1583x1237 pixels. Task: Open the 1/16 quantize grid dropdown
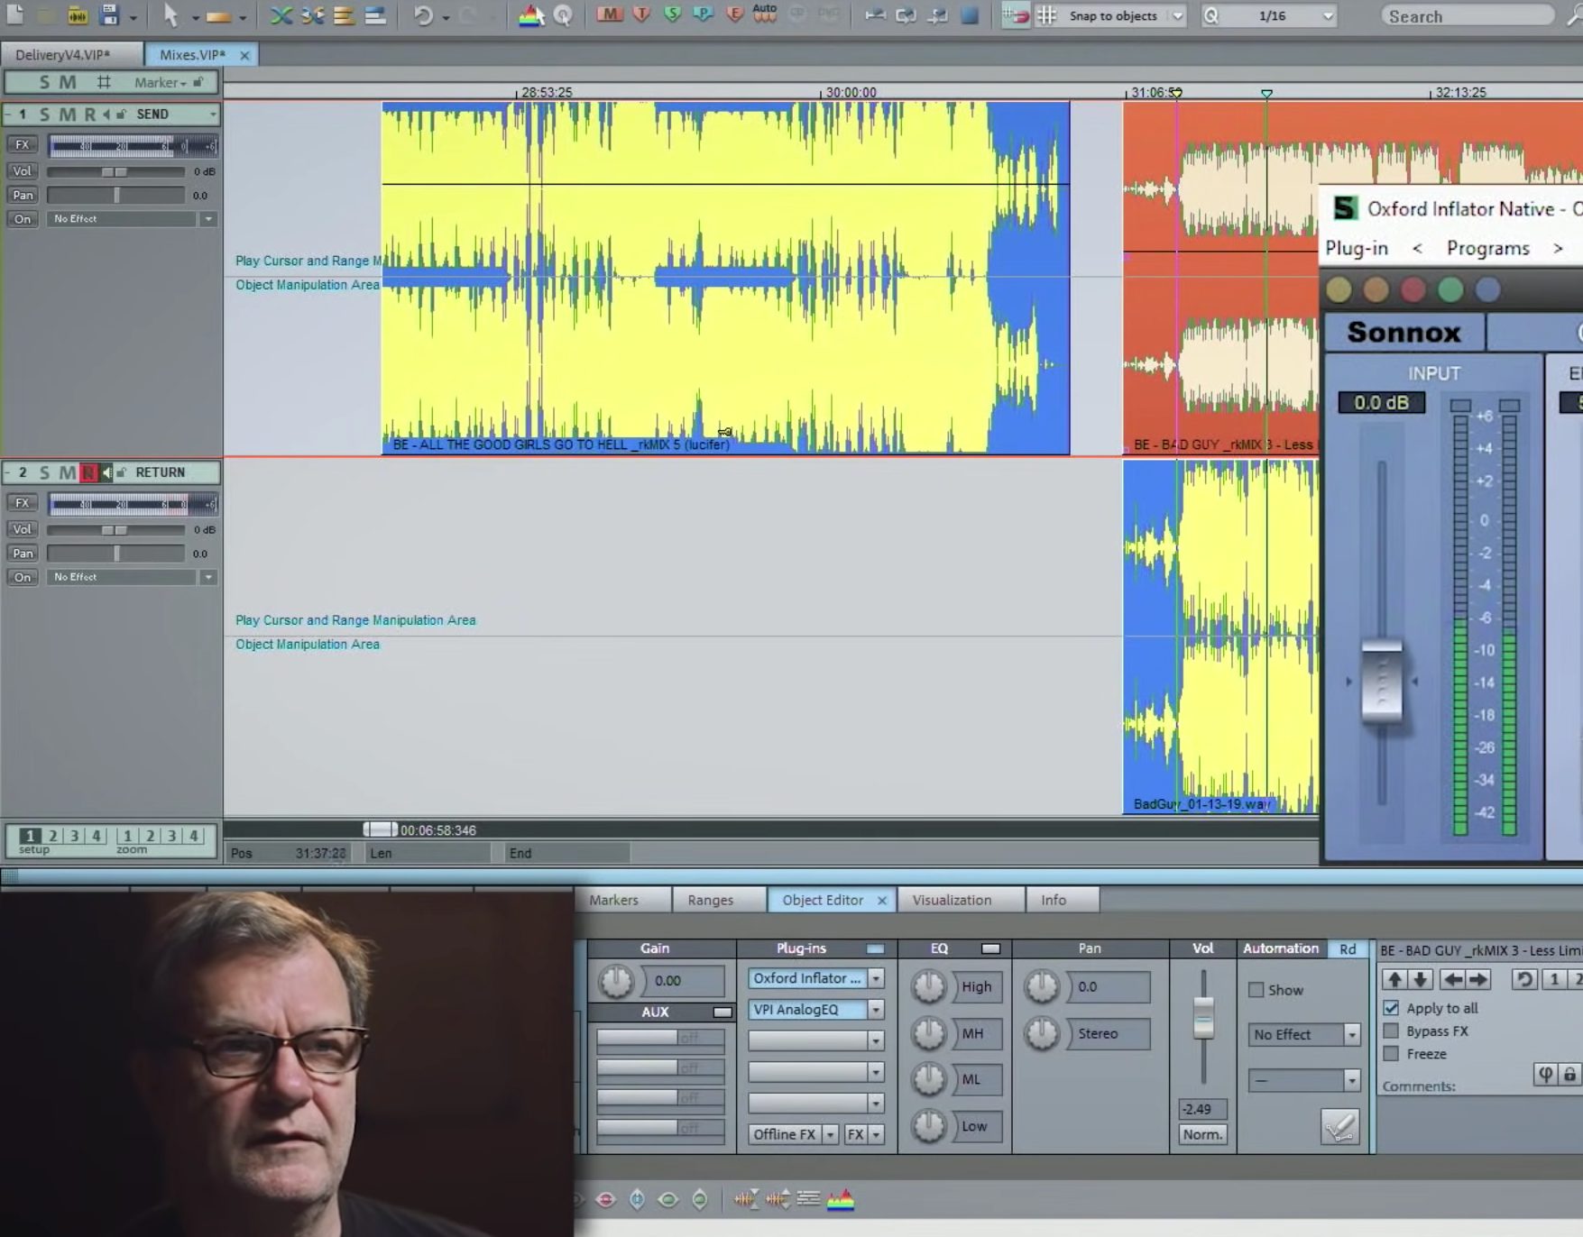[1328, 15]
